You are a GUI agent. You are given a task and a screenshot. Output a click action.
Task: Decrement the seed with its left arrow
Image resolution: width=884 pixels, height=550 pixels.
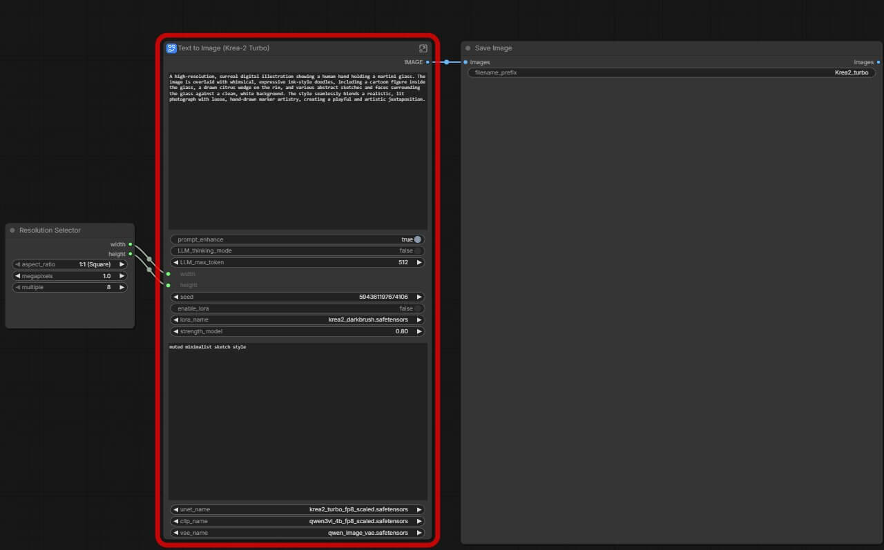pyautogui.click(x=175, y=297)
